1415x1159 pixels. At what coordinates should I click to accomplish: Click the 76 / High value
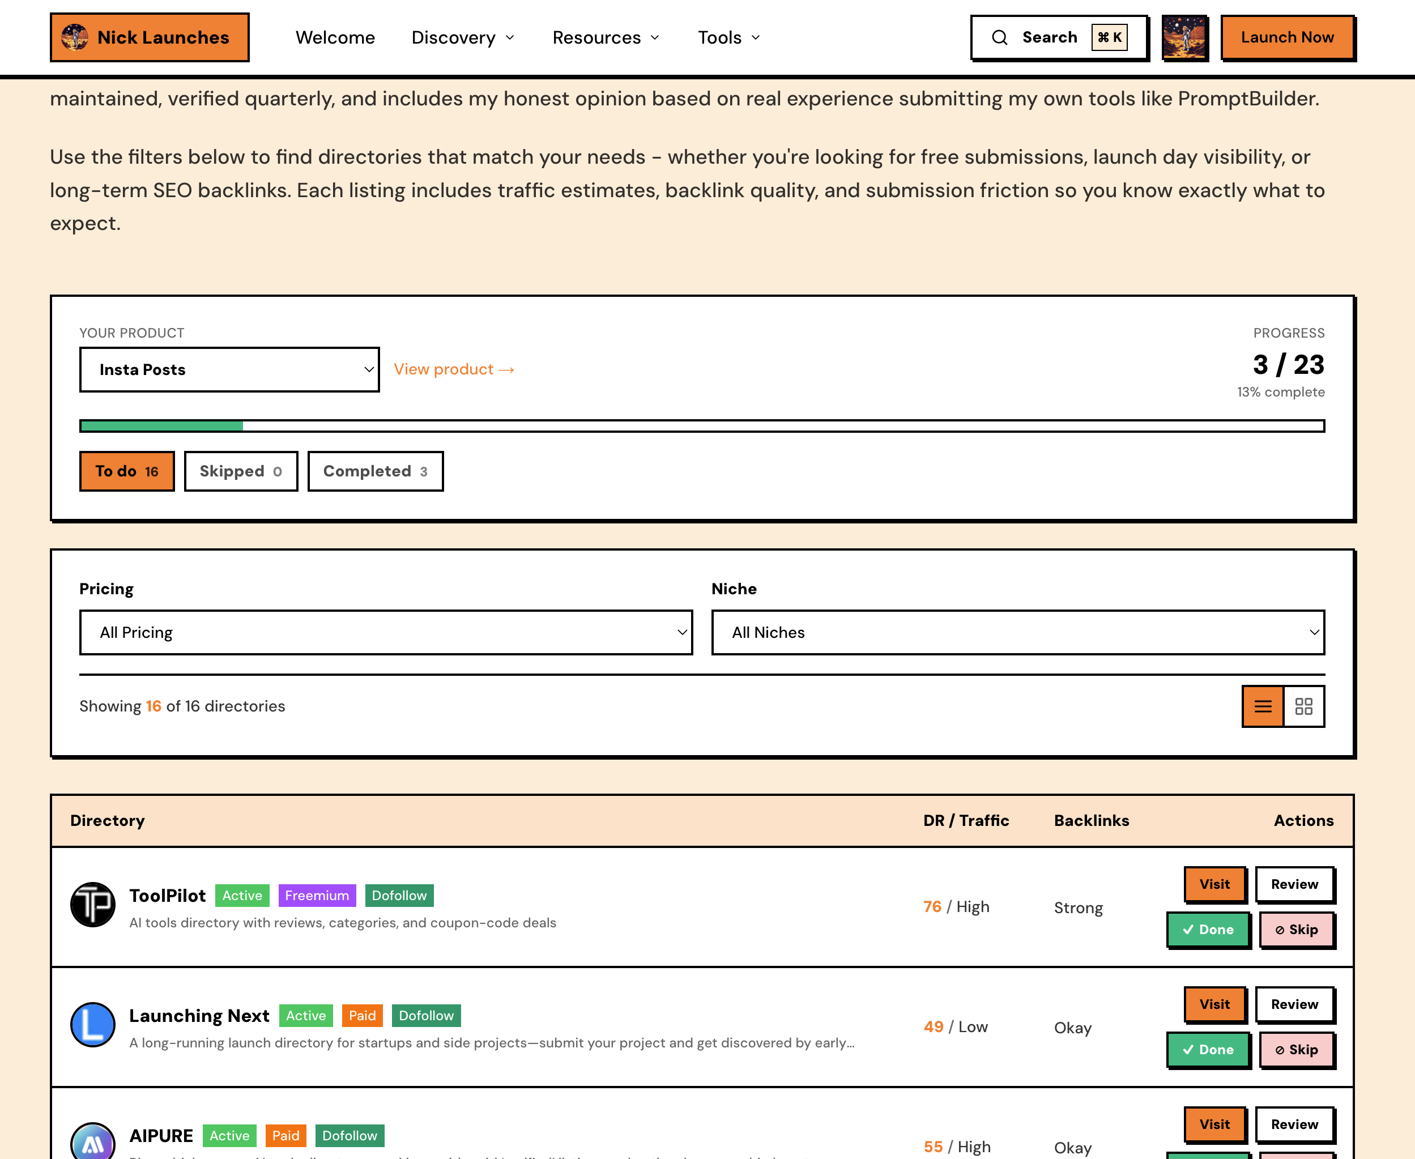pyautogui.click(x=957, y=906)
